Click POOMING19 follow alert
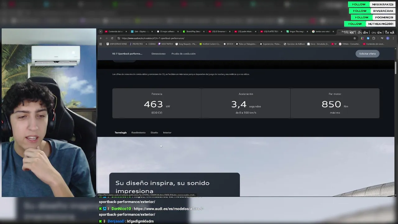 [374, 17]
